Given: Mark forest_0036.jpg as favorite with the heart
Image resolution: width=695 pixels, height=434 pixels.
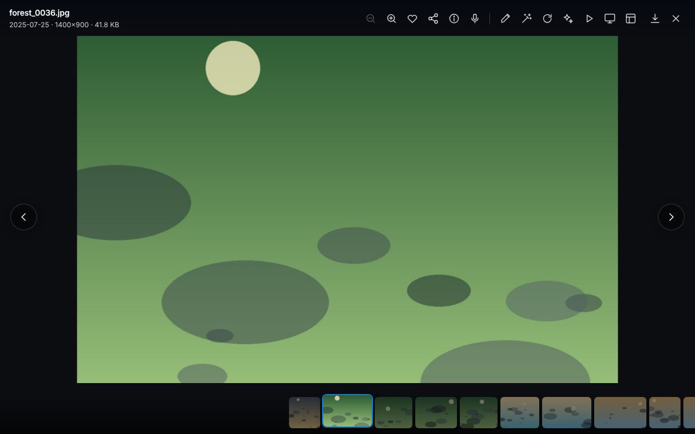Looking at the screenshot, I should 412,19.
